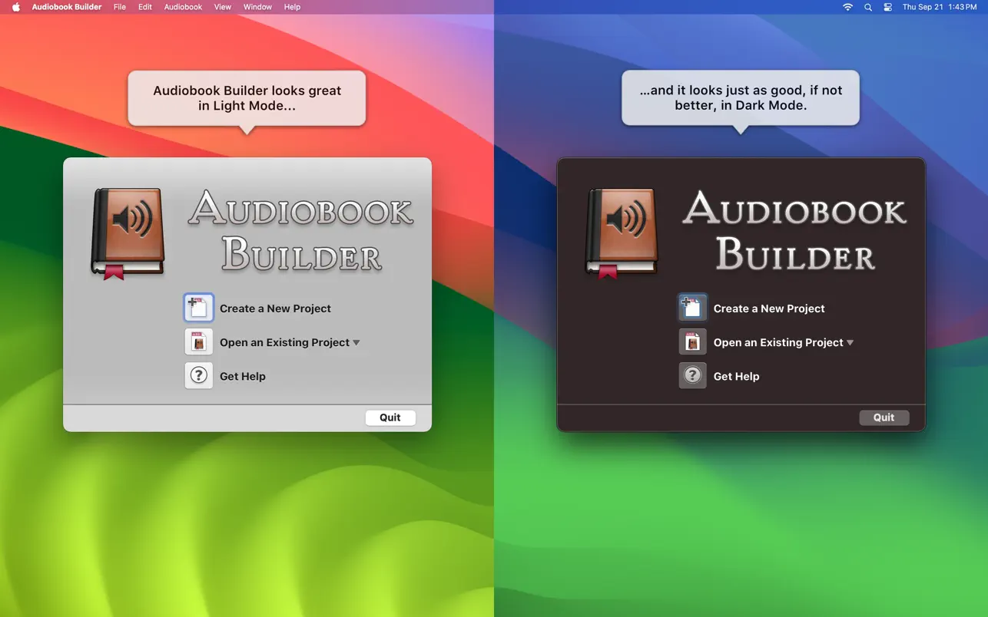
Task: Open the Audiobook Builder application menu
Action: [x=67, y=7]
